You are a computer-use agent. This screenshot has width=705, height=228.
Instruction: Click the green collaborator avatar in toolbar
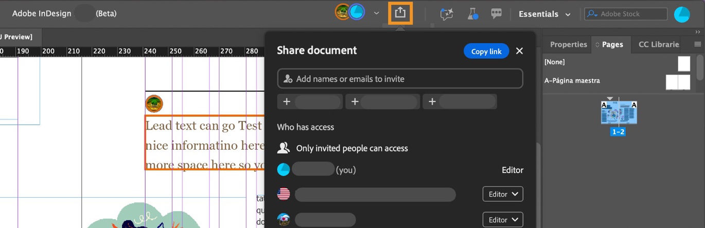point(342,12)
